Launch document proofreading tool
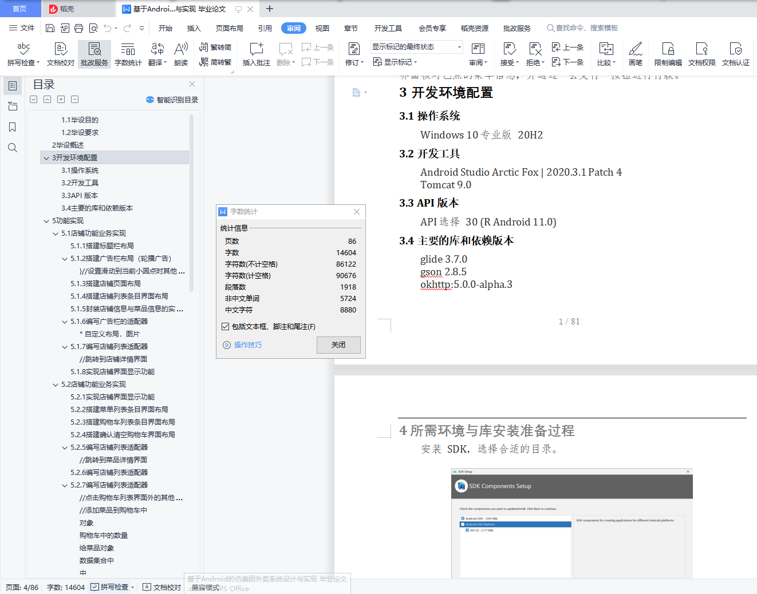 coord(61,54)
